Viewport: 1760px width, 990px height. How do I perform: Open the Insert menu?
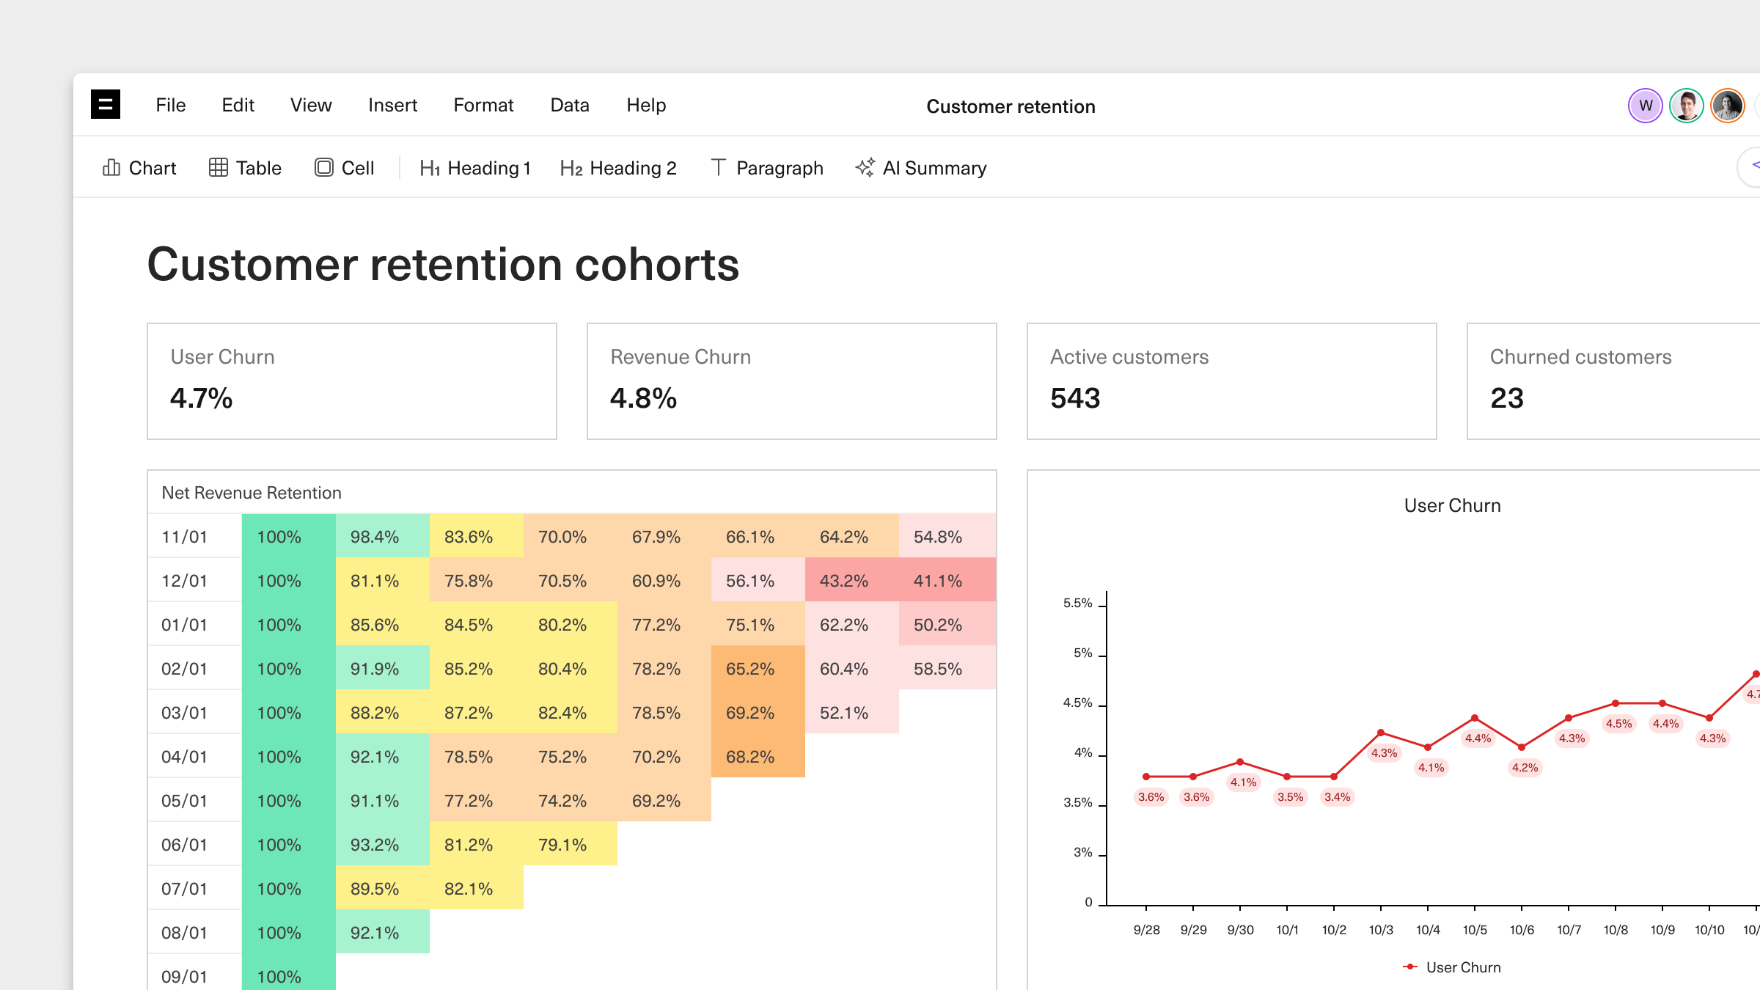(x=392, y=105)
